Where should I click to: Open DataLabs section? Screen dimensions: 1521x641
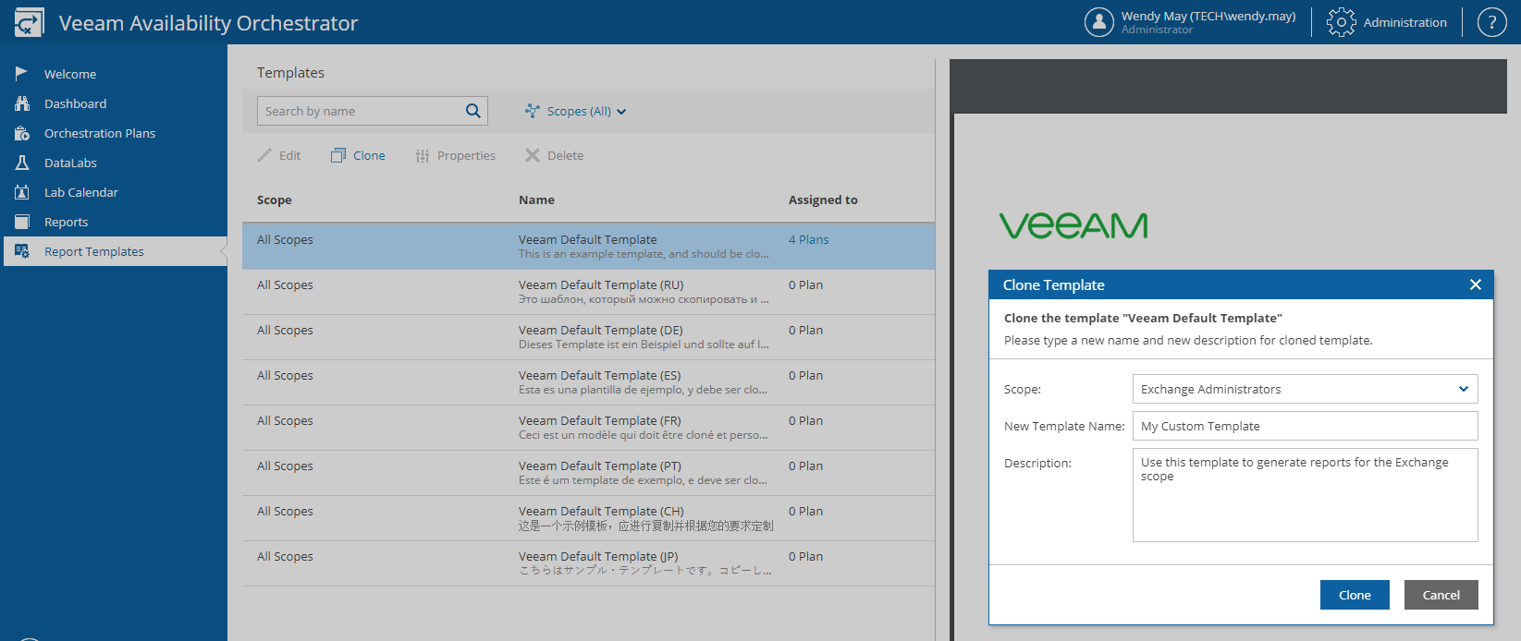(70, 163)
